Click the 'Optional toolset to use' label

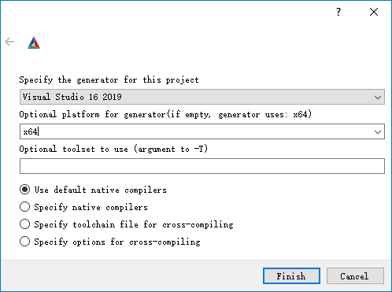pos(113,149)
